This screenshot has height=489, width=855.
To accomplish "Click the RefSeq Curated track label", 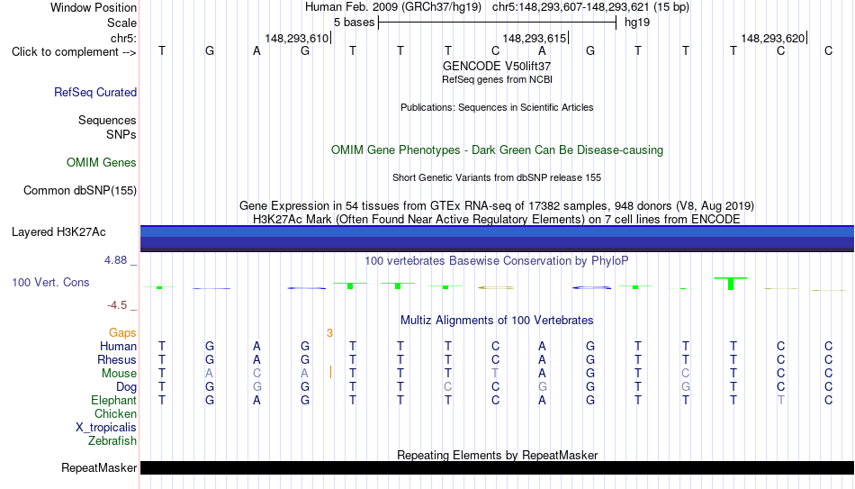I will point(95,92).
